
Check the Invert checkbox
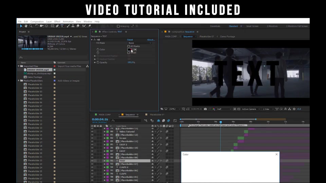click(128, 53)
